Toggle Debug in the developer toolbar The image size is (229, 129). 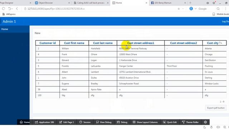[x=122, y=122]
